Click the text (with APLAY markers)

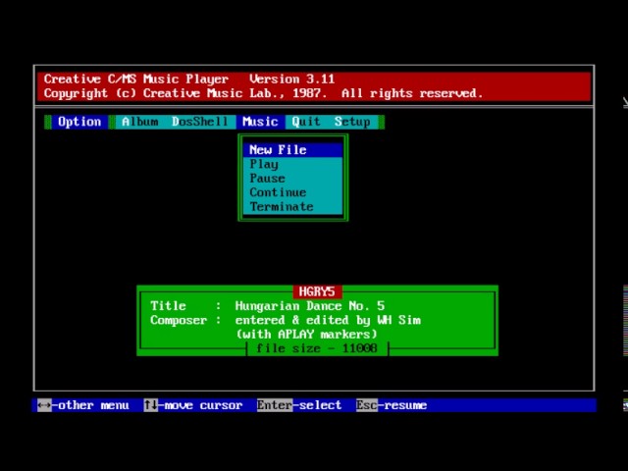306,334
